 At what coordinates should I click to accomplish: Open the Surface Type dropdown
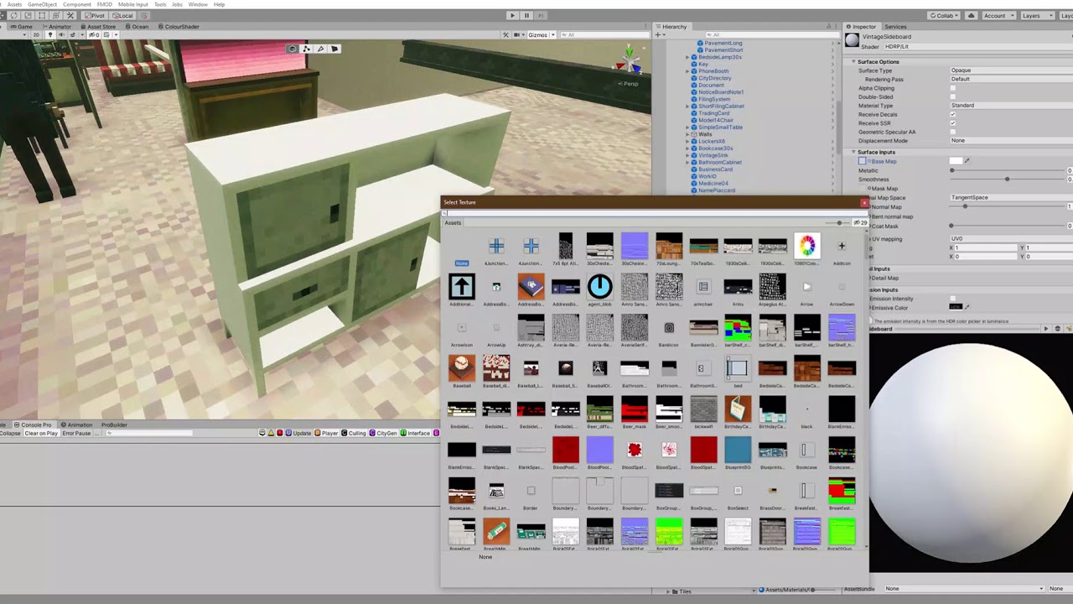click(1010, 70)
